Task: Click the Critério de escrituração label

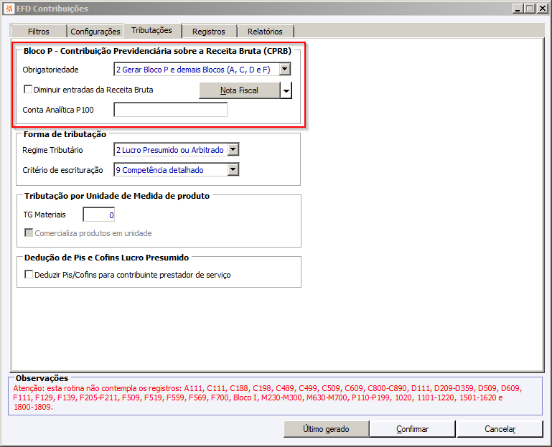Action: tap(62, 170)
